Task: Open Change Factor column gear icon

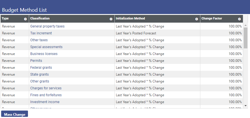Action: coord(239,19)
